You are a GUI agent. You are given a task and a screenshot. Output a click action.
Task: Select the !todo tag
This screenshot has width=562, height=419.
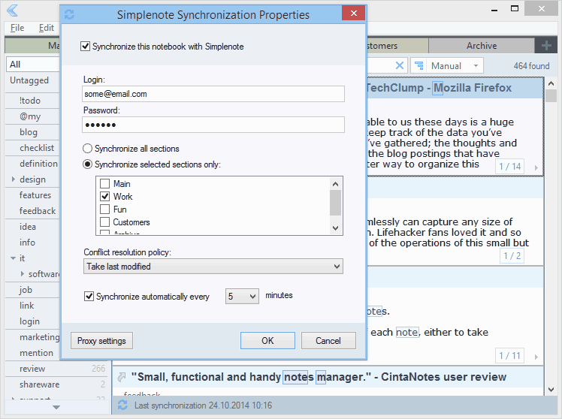(30, 101)
